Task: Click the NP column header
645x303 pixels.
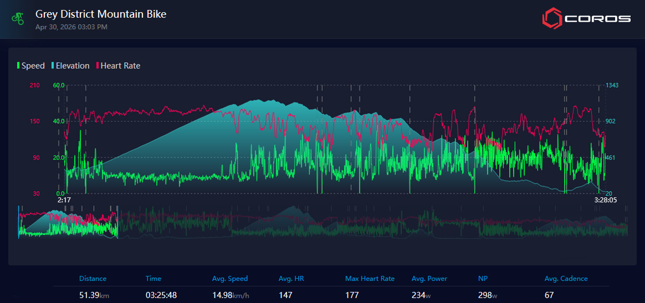Action: [x=483, y=278]
